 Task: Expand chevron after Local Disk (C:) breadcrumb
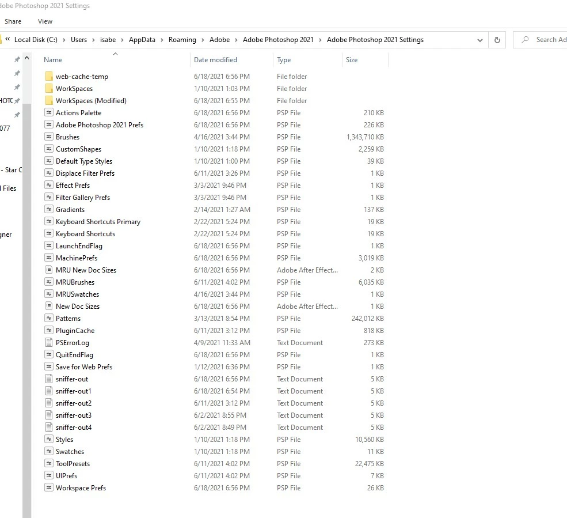pyautogui.click(x=64, y=40)
